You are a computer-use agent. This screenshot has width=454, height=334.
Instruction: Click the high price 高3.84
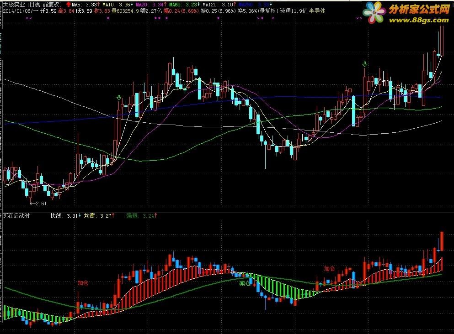66,11
